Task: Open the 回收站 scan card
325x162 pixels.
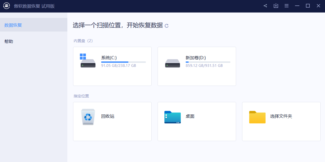Action: coord(112,121)
